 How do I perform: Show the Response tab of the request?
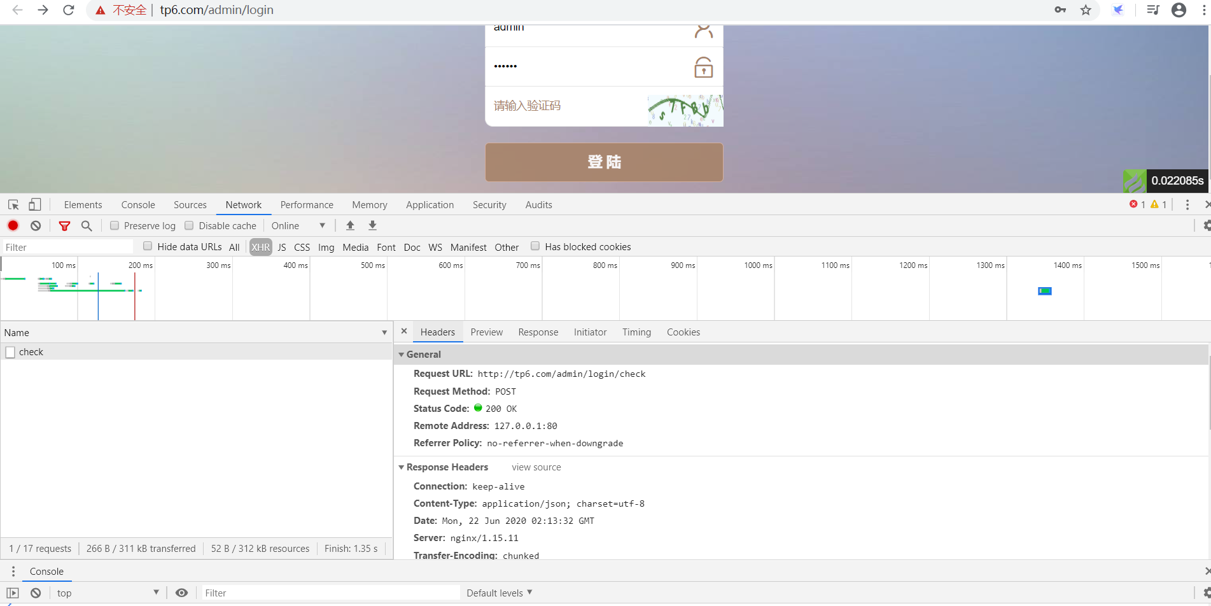538,332
